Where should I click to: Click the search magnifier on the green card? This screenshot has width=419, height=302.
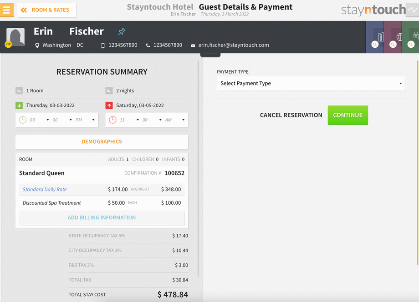click(411, 45)
